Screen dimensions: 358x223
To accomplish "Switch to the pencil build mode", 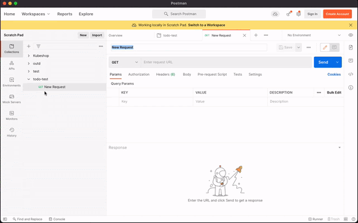I will pyautogui.click(x=325, y=47).
